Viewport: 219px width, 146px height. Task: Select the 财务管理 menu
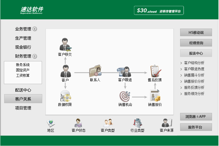coord(23,56)
